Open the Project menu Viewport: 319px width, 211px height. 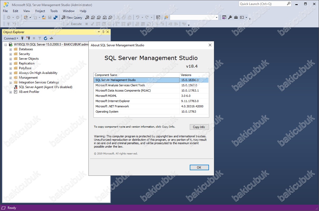click(x=40, y=11)
